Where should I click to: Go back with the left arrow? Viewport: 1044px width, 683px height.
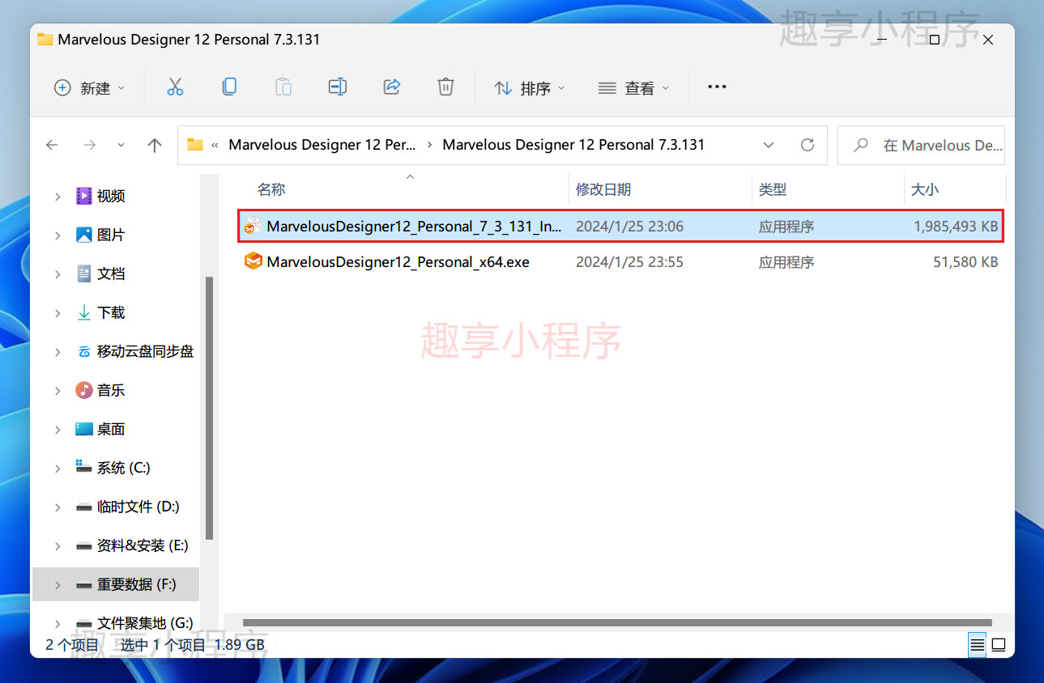[x=52, y=145]
